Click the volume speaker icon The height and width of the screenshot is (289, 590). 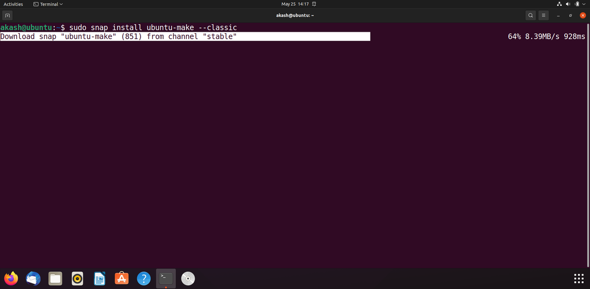[568, 4]
